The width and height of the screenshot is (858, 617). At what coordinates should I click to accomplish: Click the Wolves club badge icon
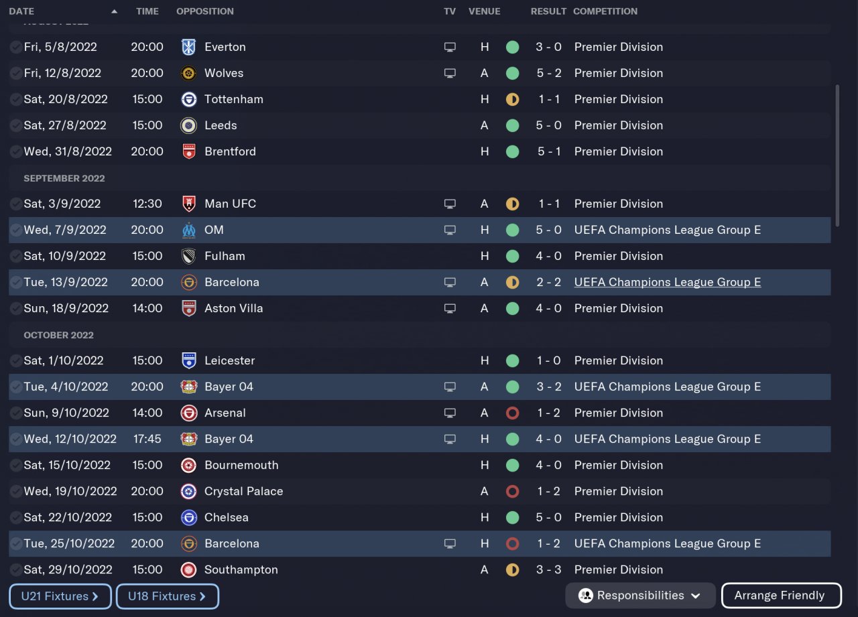pyautogui.click(x=188, y=73)
